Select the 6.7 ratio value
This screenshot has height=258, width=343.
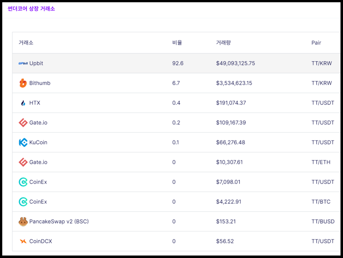176,83
